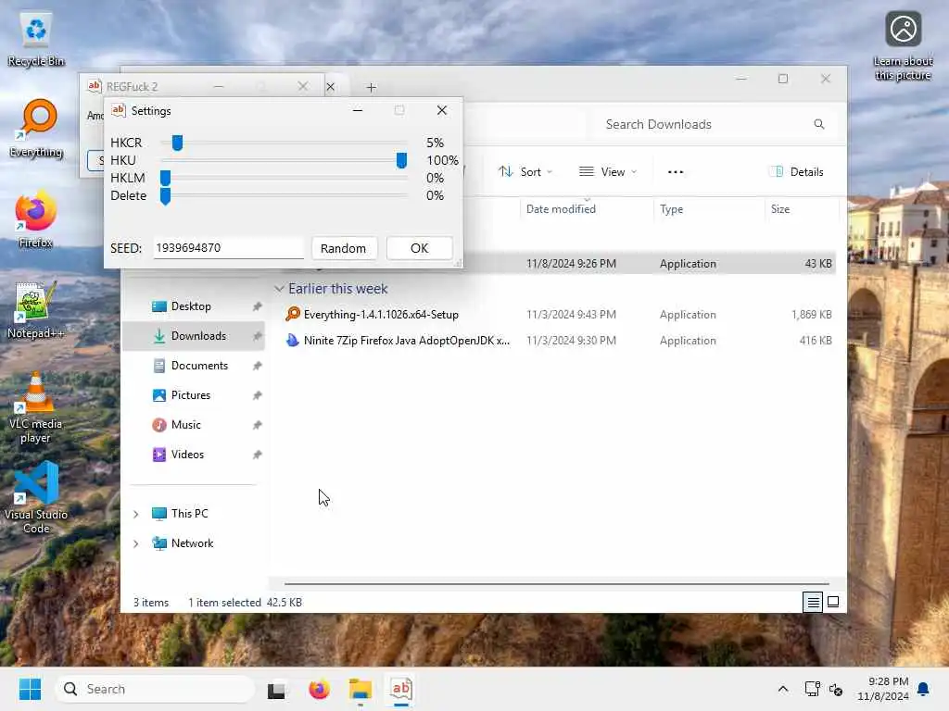The image size is (949, 711).
Task: Click the muted volume tray icon
Action: [836, 689]
